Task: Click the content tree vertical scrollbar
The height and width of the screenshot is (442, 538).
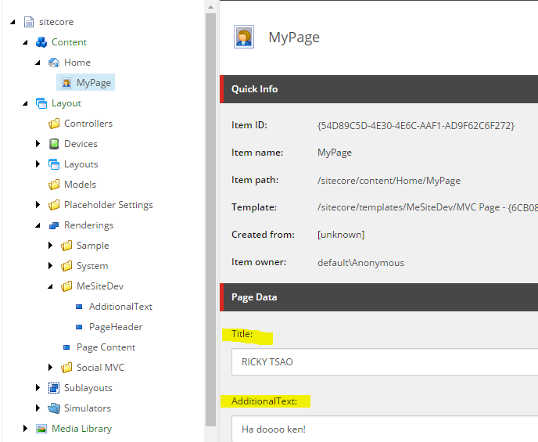Action: (x=210, y=219)
